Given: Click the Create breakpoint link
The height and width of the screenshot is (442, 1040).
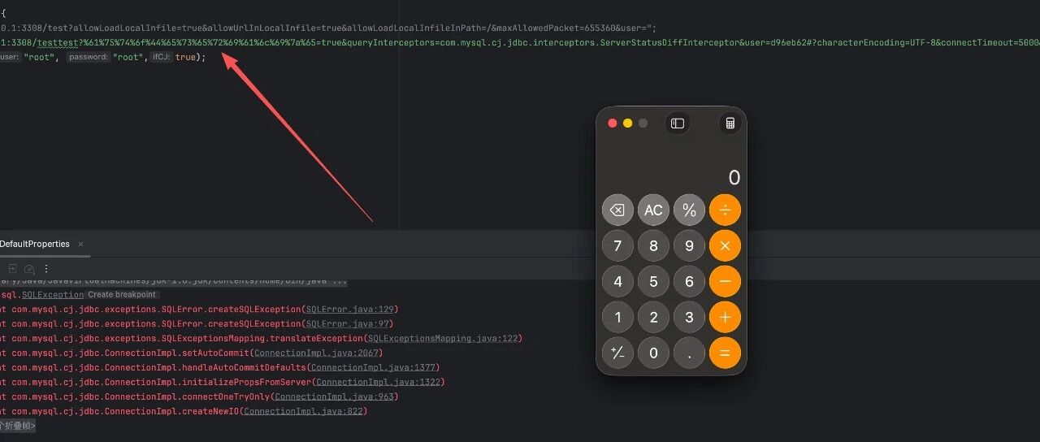Looking at the screenshot, I should click(122, 295).
